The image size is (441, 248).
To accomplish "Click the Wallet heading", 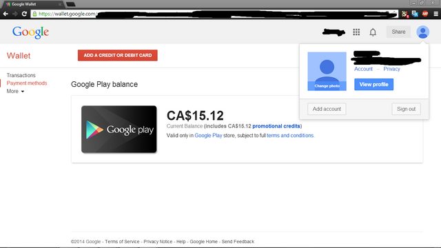I will (19, 56).
